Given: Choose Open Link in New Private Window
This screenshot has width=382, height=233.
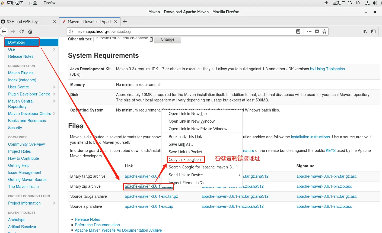Looking at the screenshot, I should pos(202,129).
